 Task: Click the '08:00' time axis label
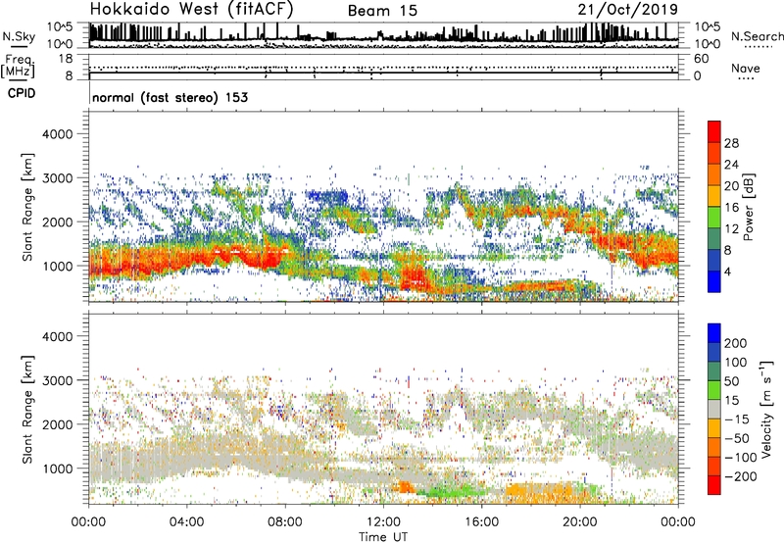(285, 522)
